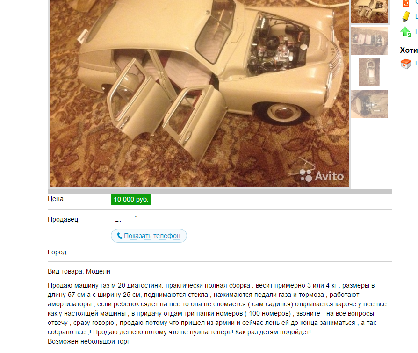Reveal number via Показать телефон text
The width and height of the screenshot is (418, 353).
(x=152, y=236)
